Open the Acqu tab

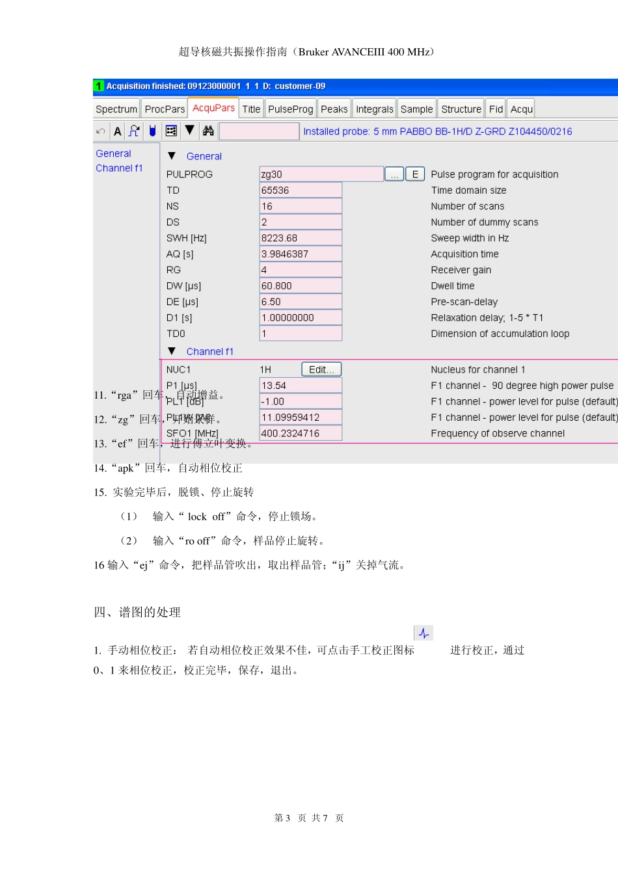(x=522, y=109)
